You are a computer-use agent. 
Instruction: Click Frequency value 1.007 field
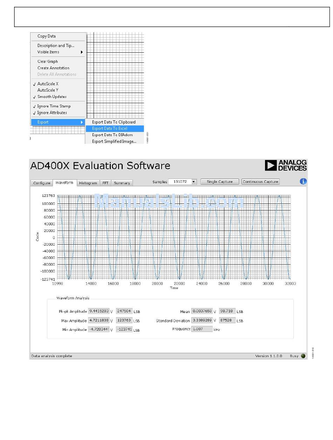click(202, 329)
